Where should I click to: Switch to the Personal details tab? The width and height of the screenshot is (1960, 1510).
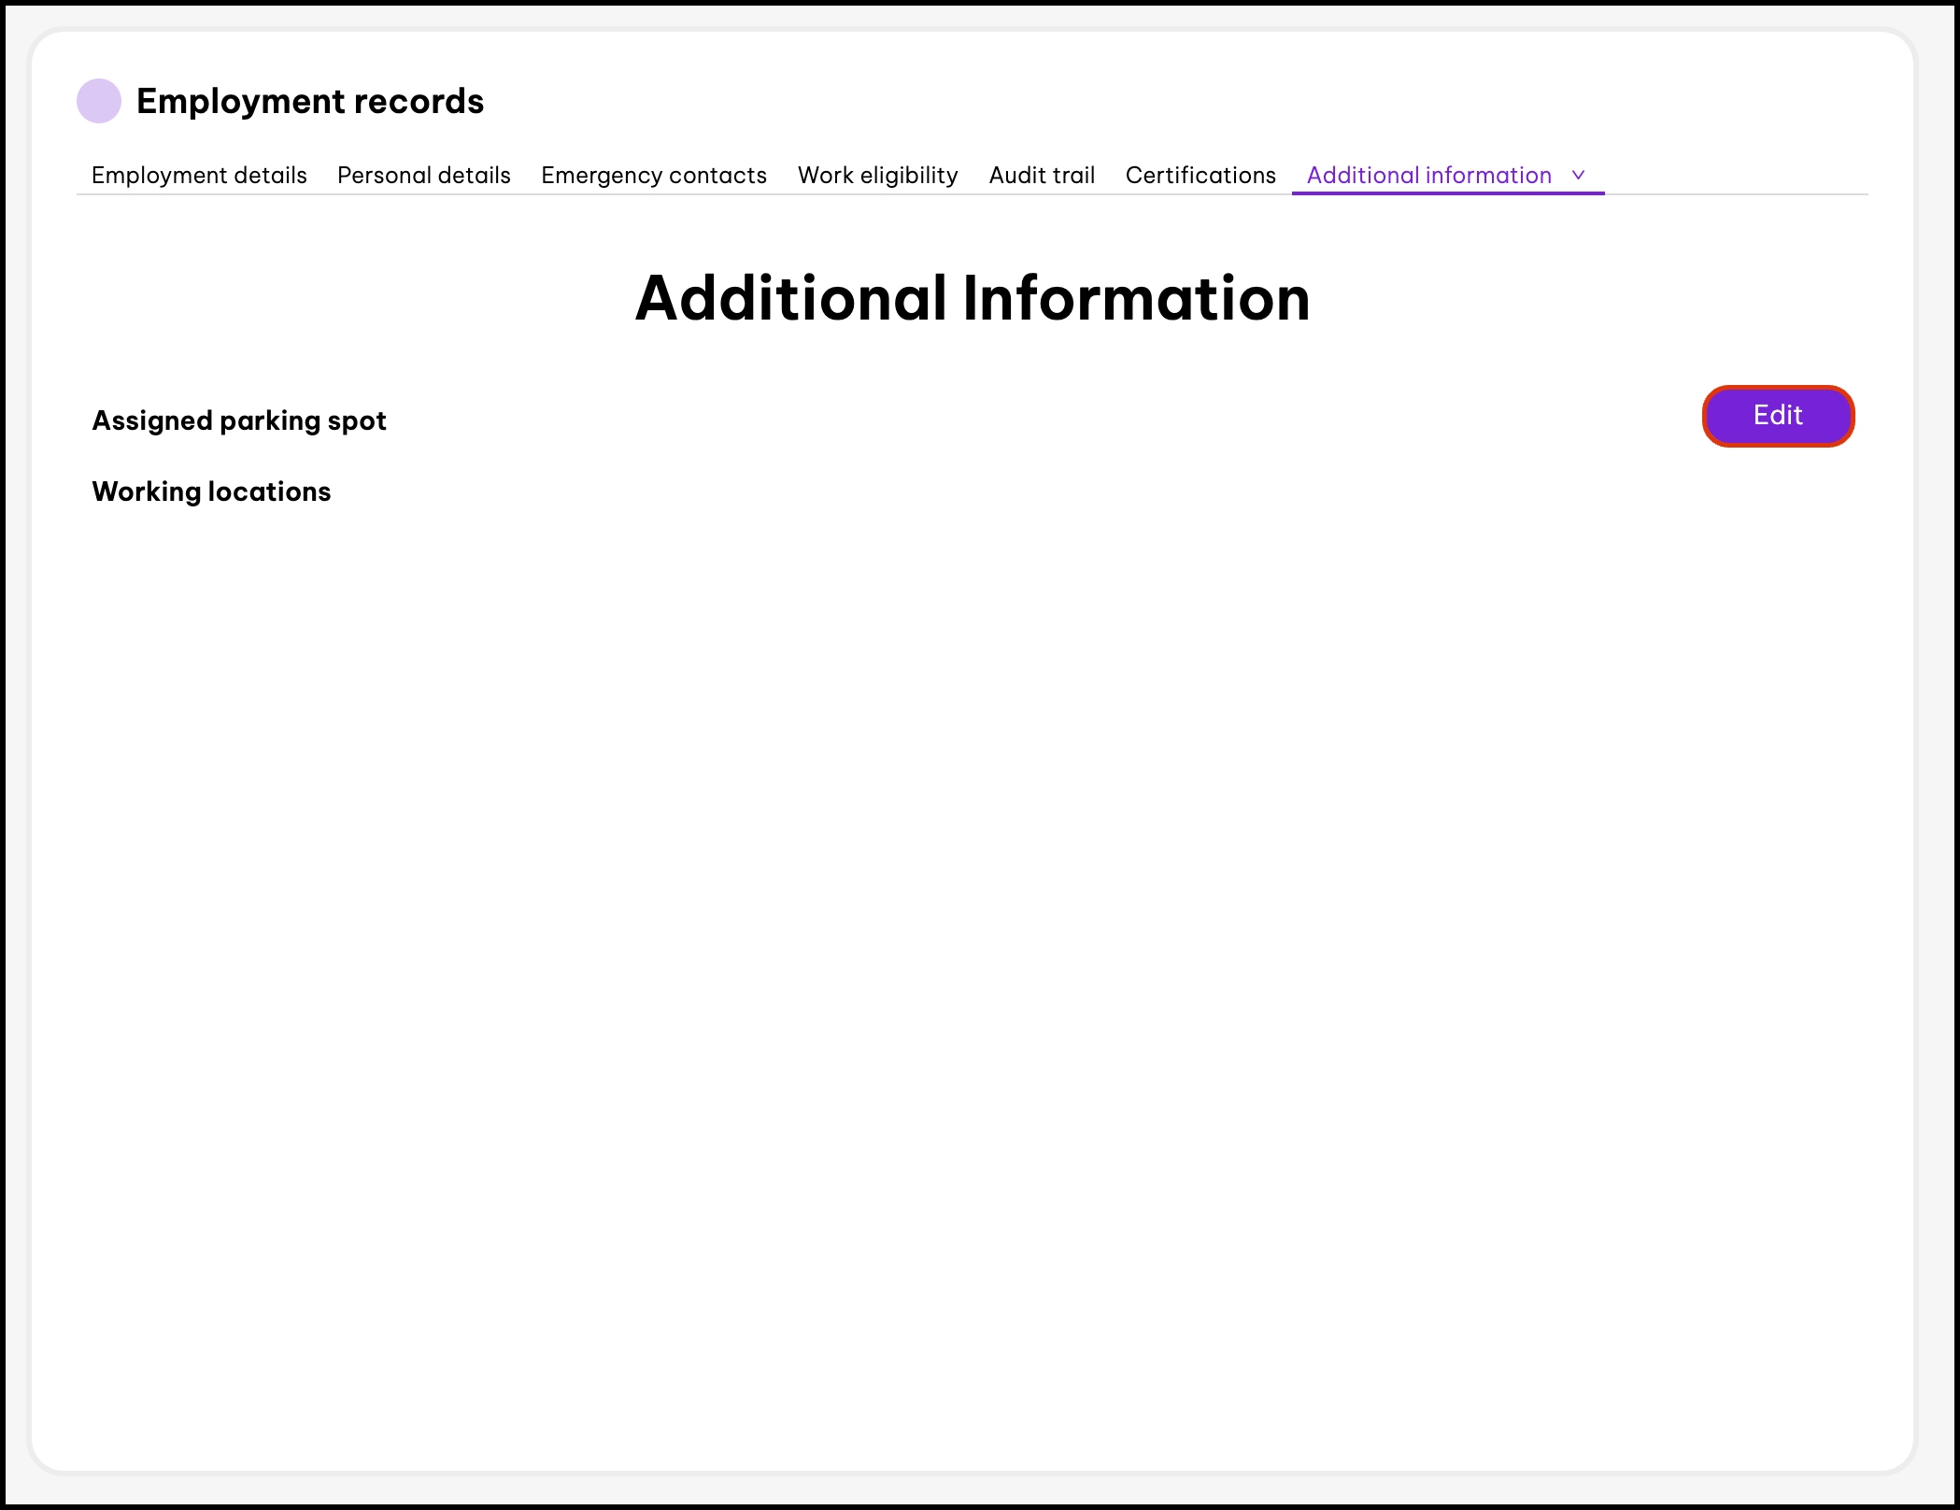click(x=423, y=175)
